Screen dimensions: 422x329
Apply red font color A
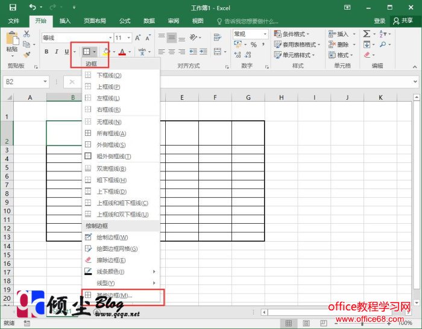tap(122, 52)
